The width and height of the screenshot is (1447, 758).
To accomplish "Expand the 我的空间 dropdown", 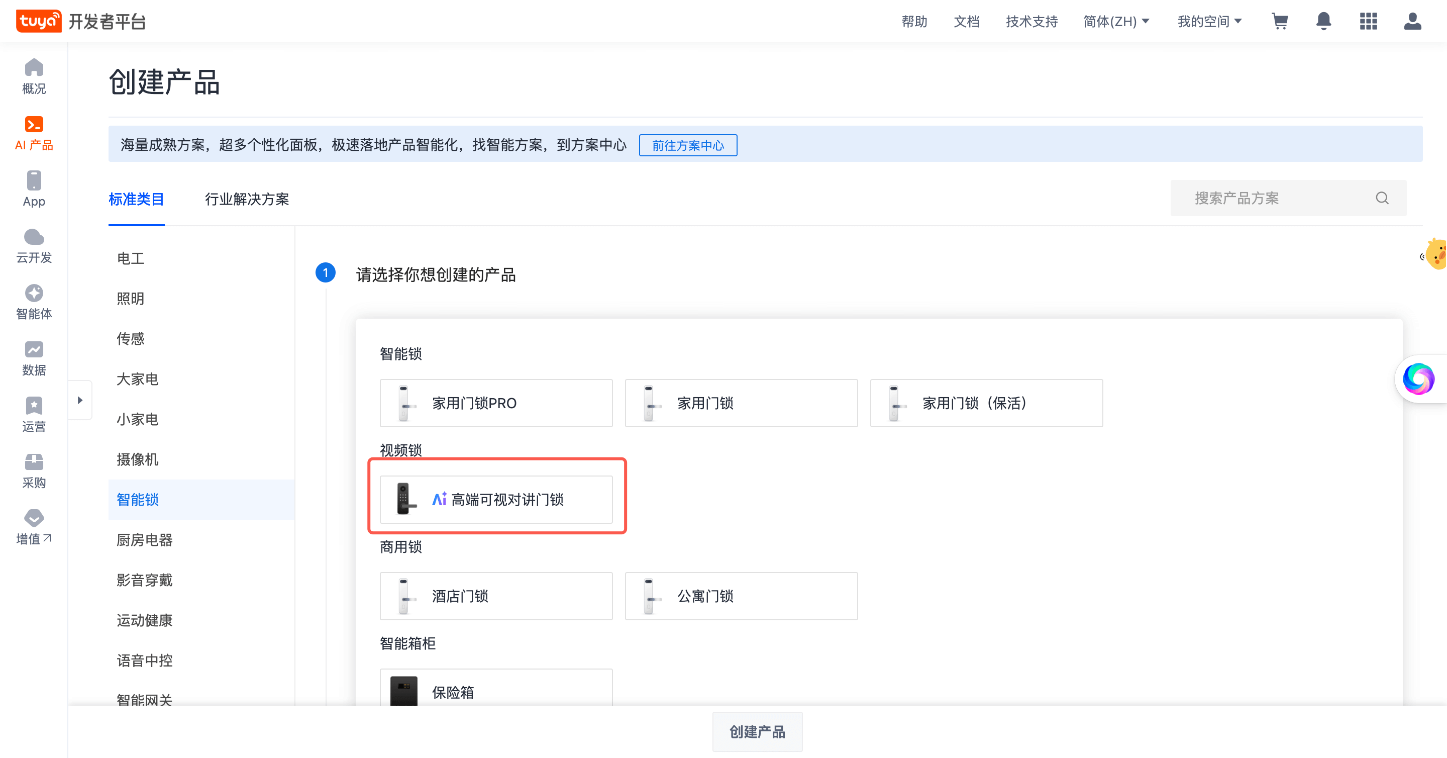I will [x=1209, y=21].
